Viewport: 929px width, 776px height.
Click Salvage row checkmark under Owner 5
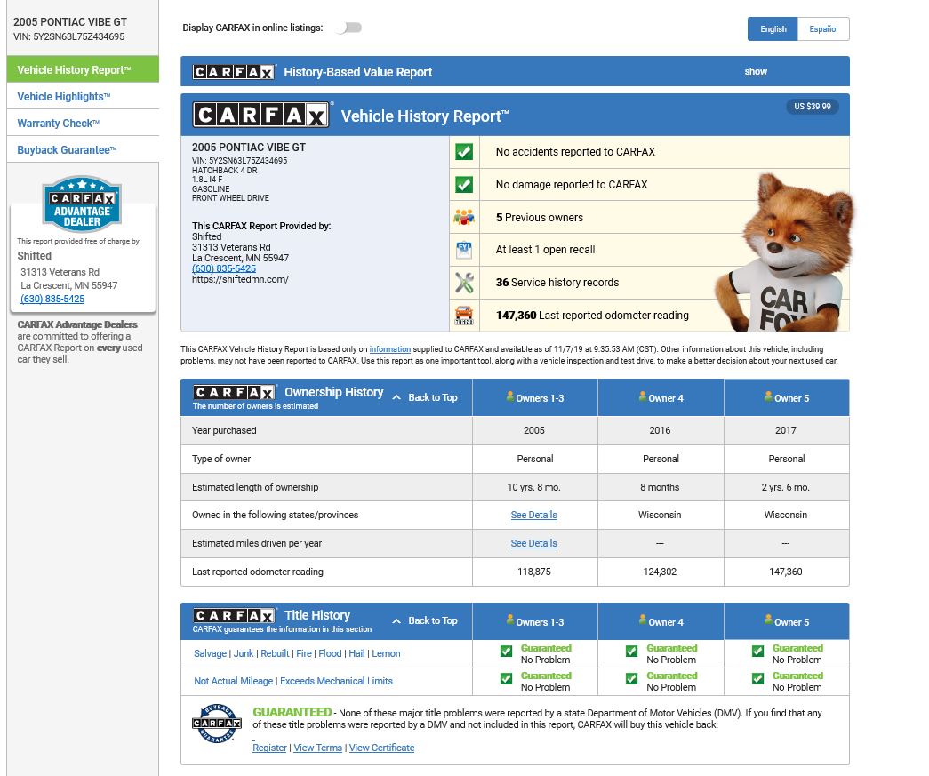[x=757, y=651]
